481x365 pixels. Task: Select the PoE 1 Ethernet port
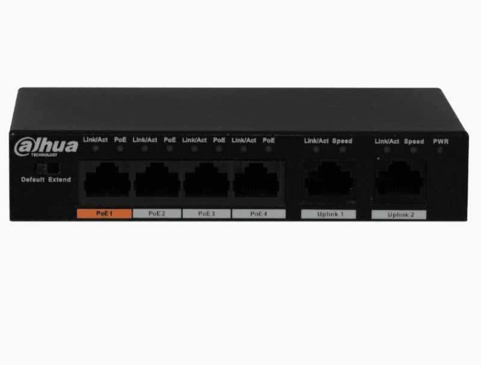(x=107, y=180)
